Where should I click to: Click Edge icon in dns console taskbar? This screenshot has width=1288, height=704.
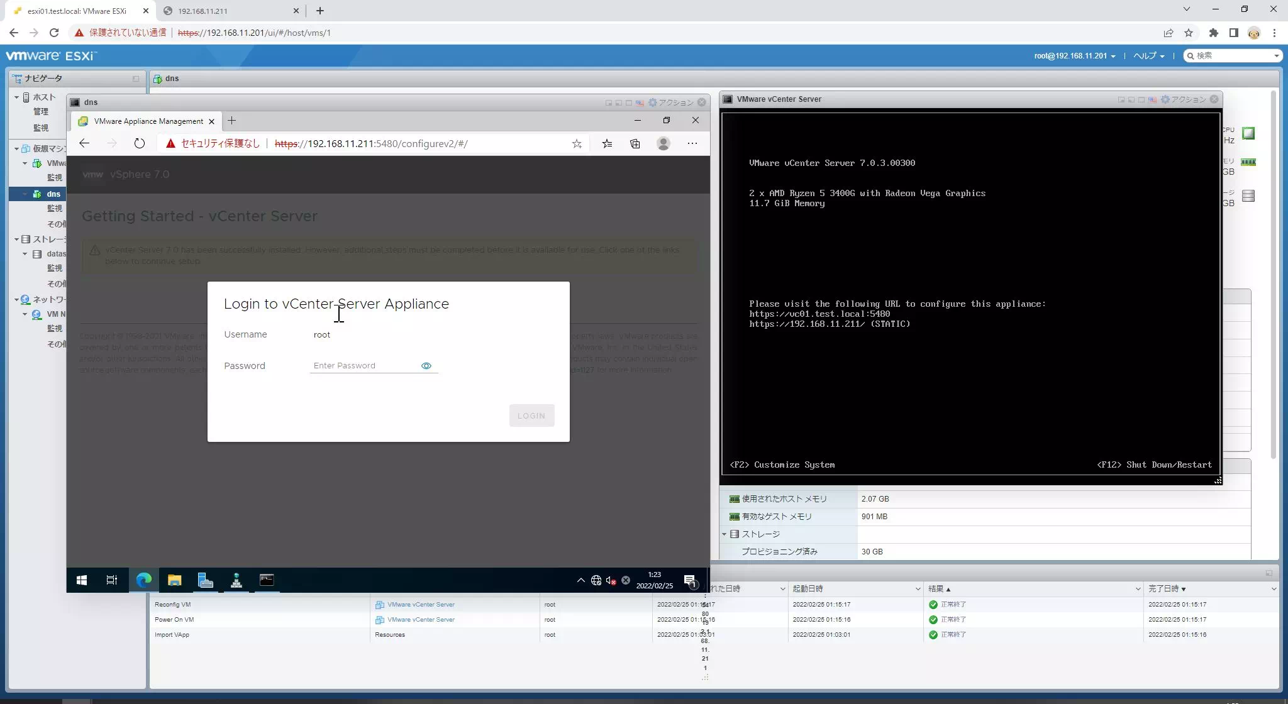tap(144, 580)
